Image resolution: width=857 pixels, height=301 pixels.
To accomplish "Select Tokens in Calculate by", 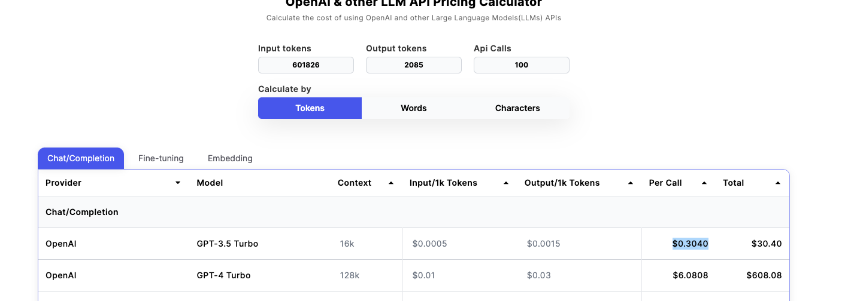I will point(310,108).
